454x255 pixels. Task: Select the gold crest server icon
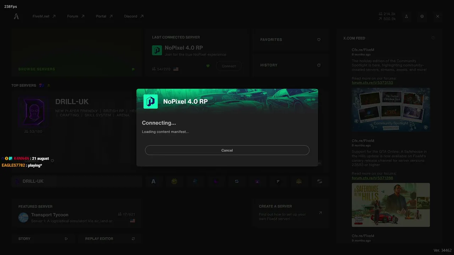click(299, 181)
